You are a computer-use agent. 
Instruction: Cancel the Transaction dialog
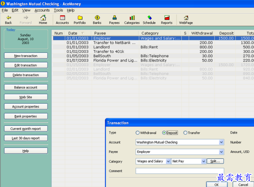243,185
